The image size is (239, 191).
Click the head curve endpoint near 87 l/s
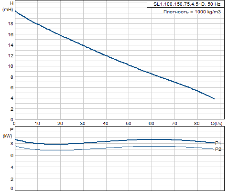point(214,99)
